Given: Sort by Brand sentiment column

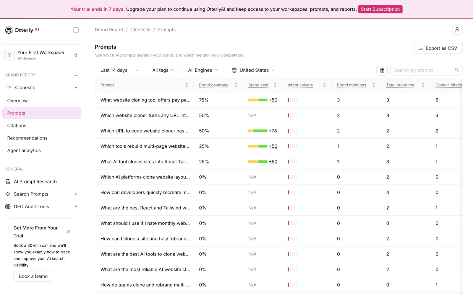Looking at the screenshot, I should point(275,85).
